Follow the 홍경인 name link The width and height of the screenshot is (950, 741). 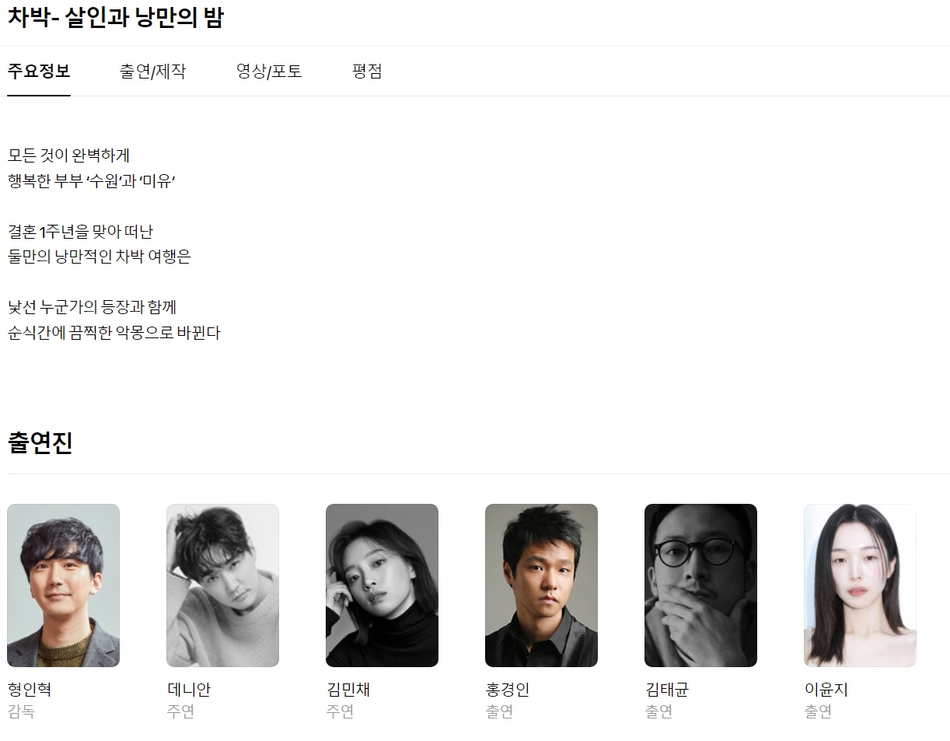point(508,690)
